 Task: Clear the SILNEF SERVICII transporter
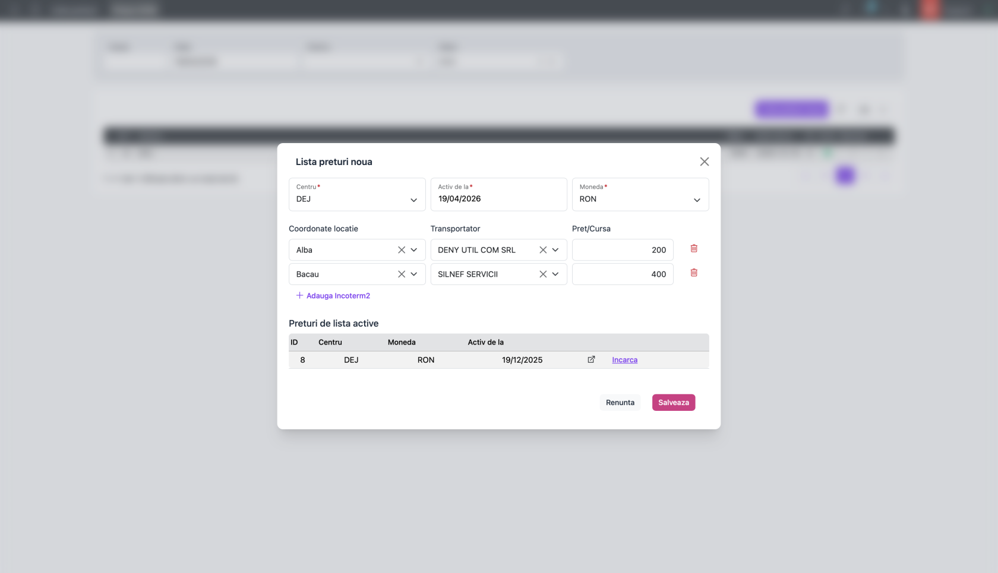pyautogui.click(x=543, y=274)
